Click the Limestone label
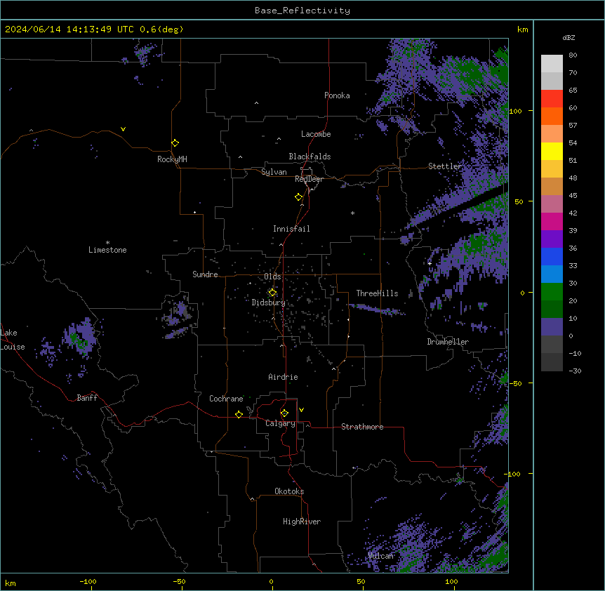Viewport: 605px width, 591px height. [107, 250]
